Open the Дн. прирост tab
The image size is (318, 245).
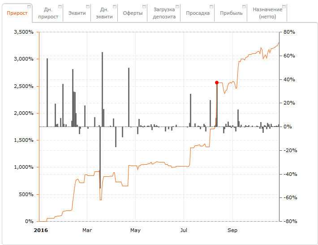coord(48,13)
